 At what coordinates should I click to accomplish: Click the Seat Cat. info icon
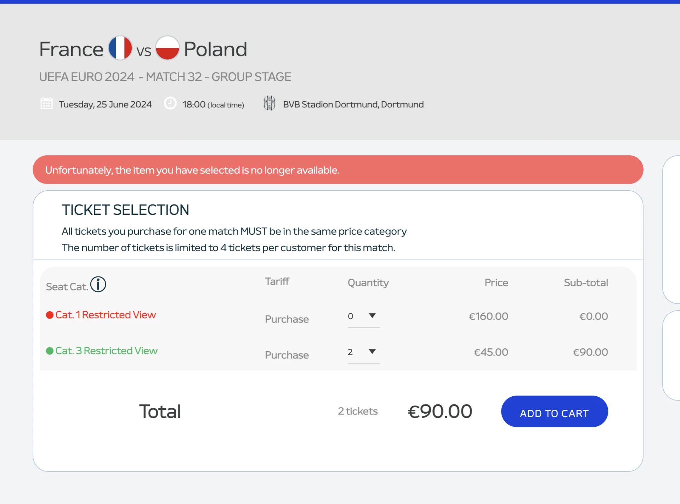point(98,284)
